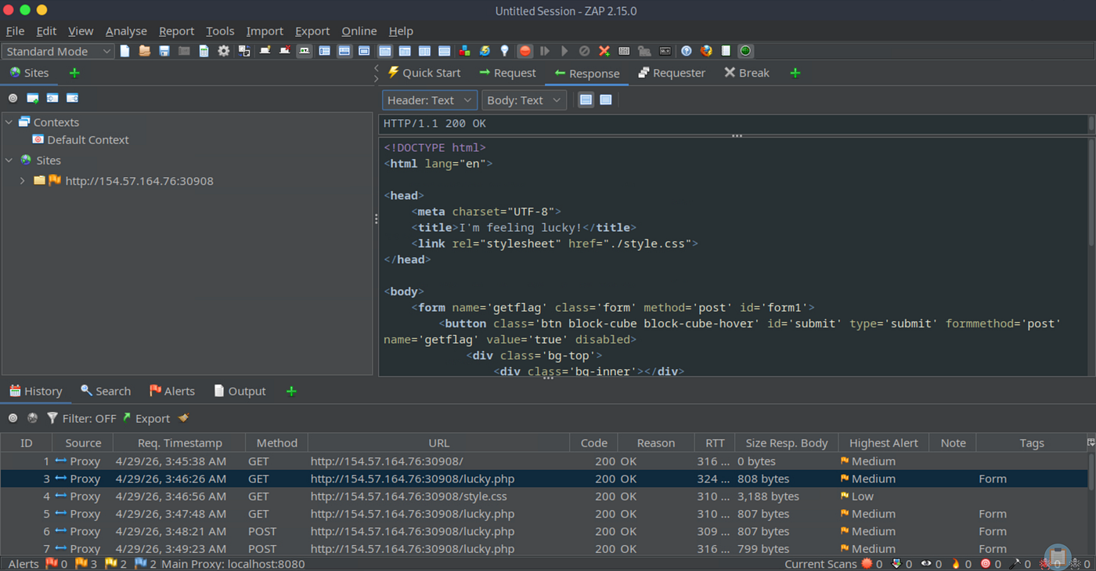This screenshot has width=1096, height=571.
Task: Click the Check for Updates icon
Action: [485, 51]
